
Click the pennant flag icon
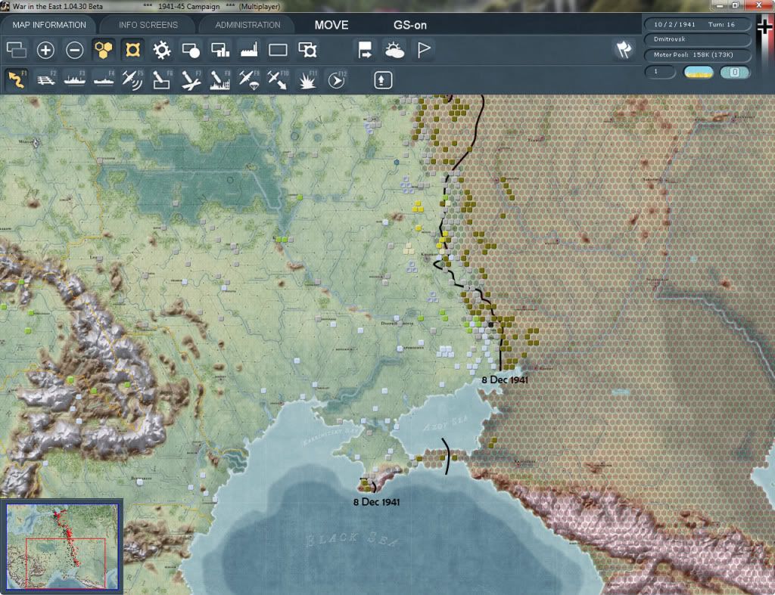424,50
